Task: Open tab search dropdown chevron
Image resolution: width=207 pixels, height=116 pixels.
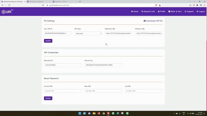Action: pyautogui.click(x=190, y=2)
